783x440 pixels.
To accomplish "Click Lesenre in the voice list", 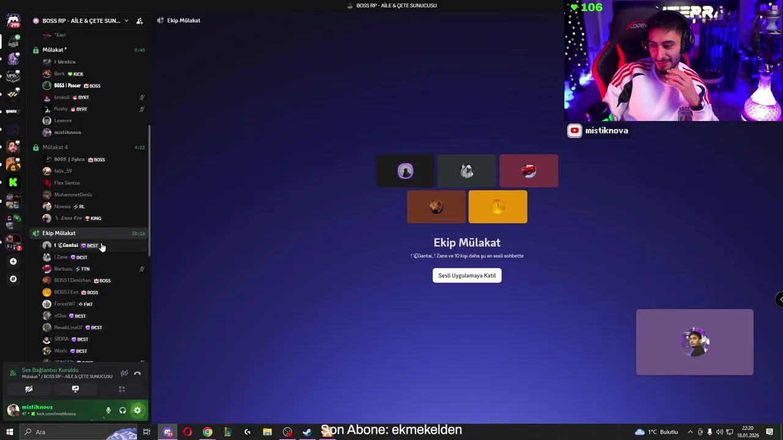I will click(94, 121).
